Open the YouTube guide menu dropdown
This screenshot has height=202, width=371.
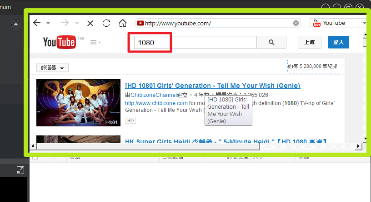pos(95,43)
